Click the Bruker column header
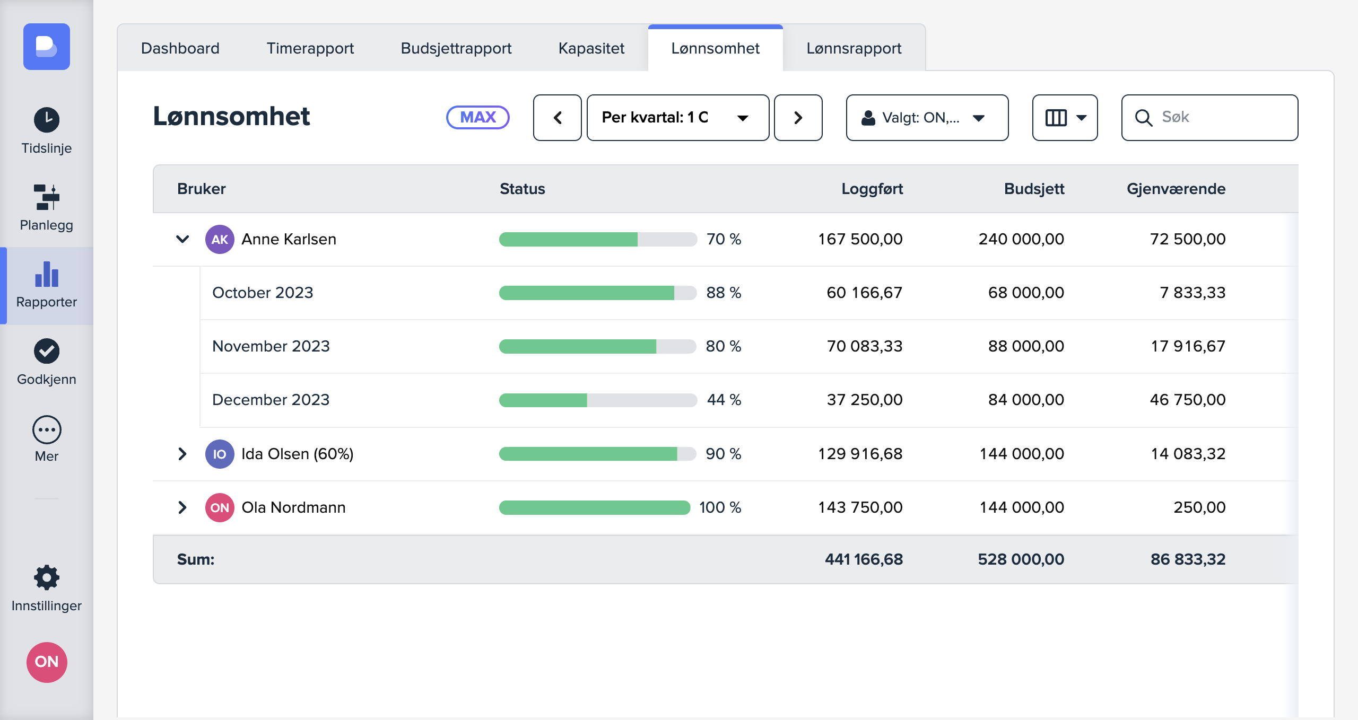1358x720 pixels. [201, 189]
